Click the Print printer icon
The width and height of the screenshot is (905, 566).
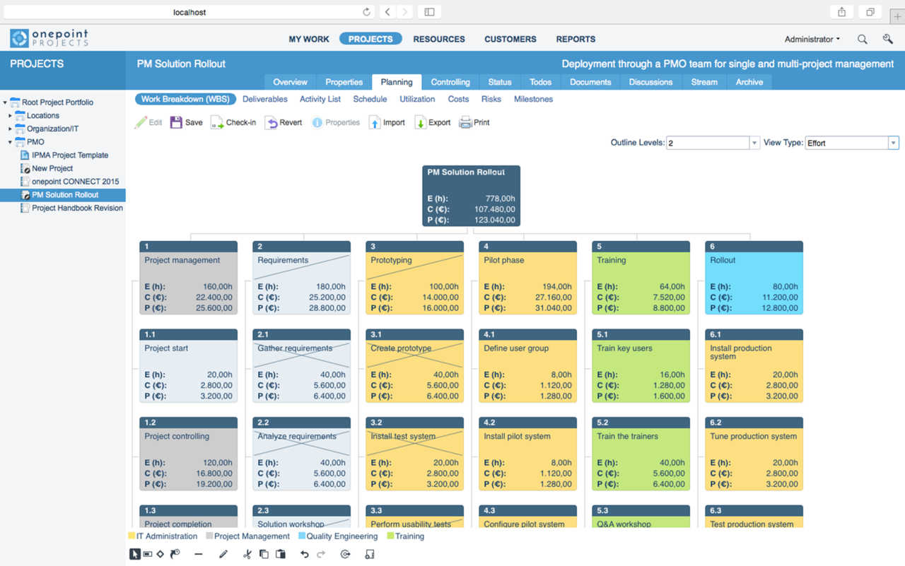(465, 122)
